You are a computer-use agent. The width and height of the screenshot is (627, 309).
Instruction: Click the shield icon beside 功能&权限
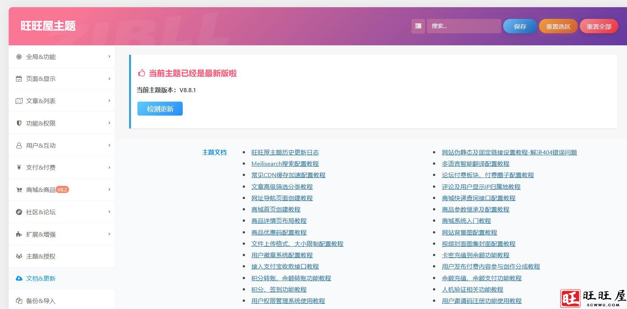pos(19,123)
